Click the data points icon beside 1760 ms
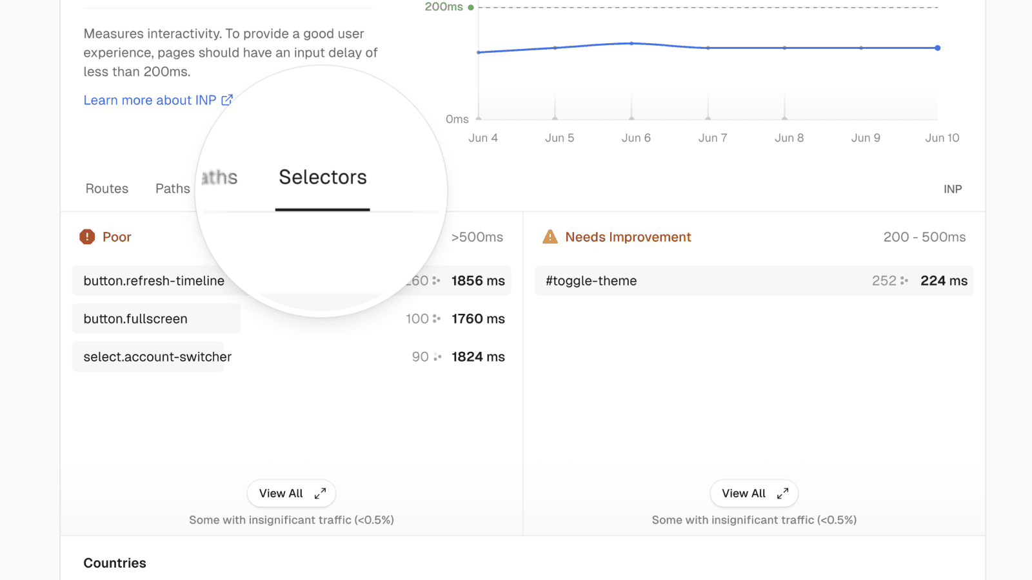Image resolution: width=1032 pixels, height=580 pixels. (x=437, y=319)
